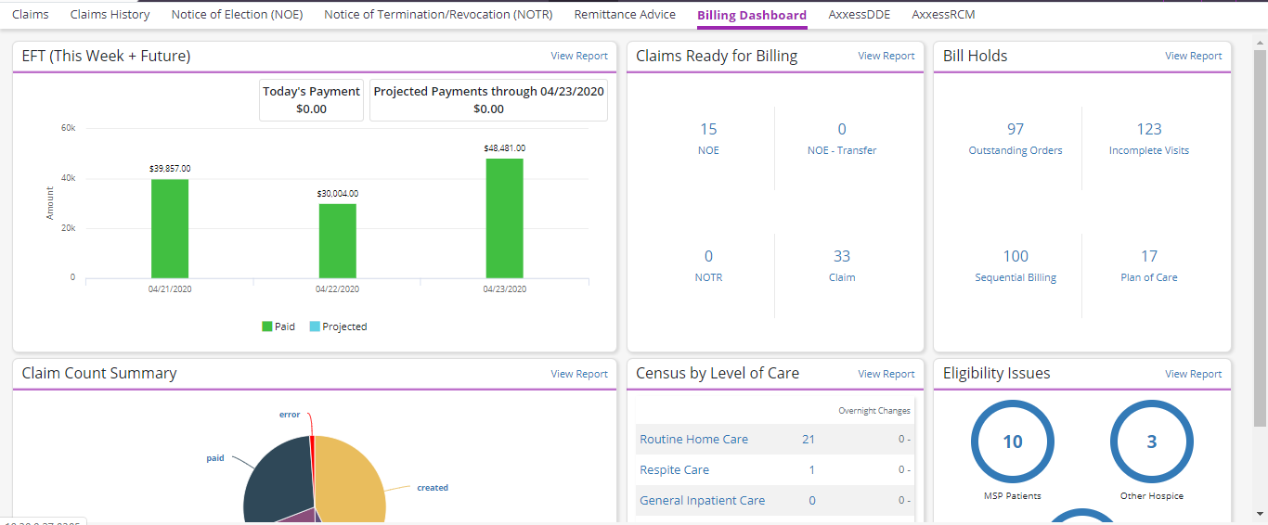Open the Routine Home Care census link

click(x=693, y=440)
